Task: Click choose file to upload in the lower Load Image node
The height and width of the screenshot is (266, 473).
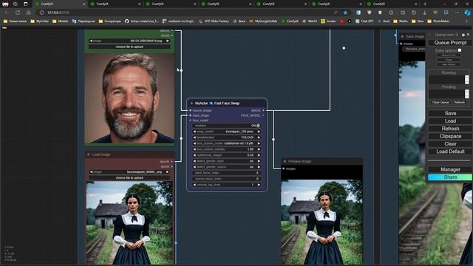Action: pos(129,177)
